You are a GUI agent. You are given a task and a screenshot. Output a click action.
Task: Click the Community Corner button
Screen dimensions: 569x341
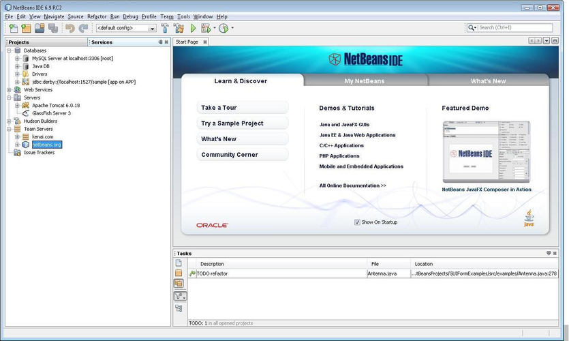[243, 154]
